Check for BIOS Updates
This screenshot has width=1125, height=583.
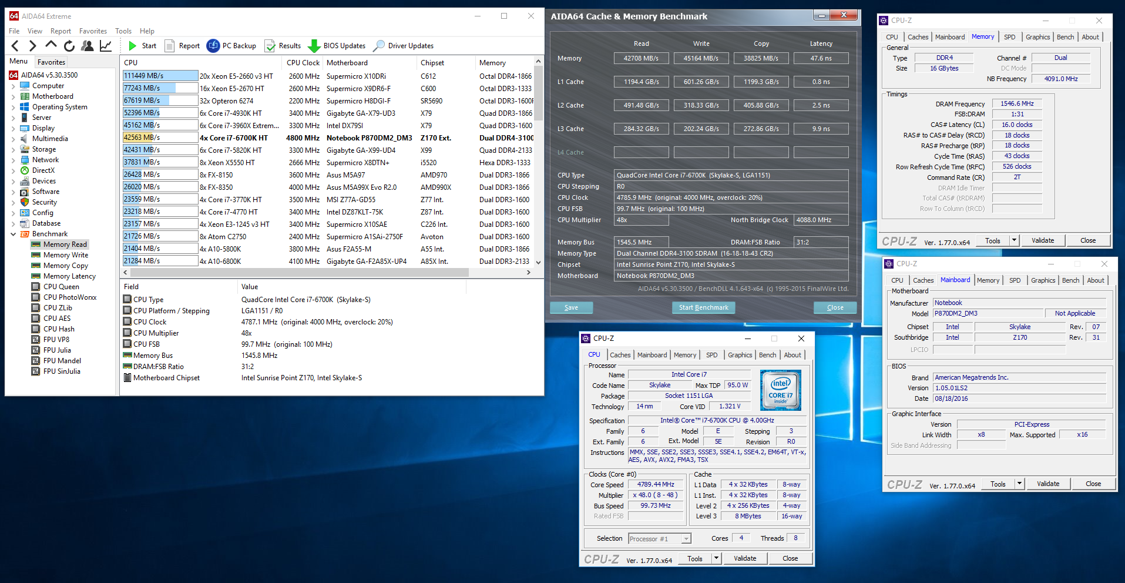tap(337, 46)
